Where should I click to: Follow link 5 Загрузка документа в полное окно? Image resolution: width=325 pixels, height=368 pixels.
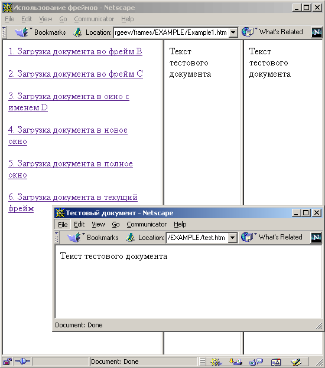[70, 169]
